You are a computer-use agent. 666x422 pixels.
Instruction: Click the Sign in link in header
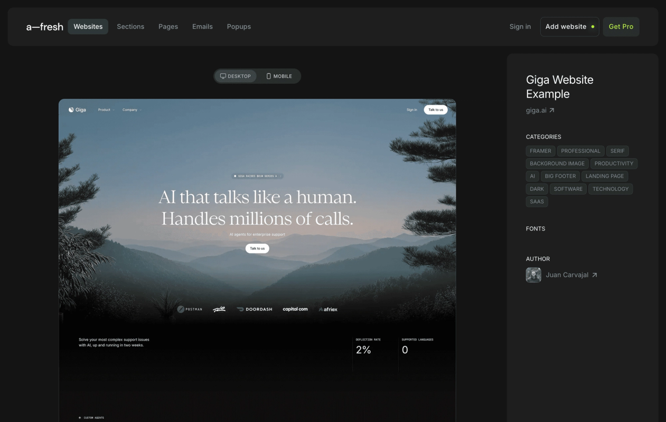520,26
